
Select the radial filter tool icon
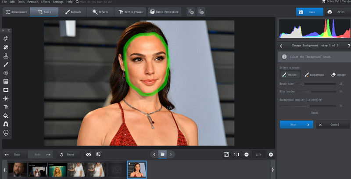[6, 73]
